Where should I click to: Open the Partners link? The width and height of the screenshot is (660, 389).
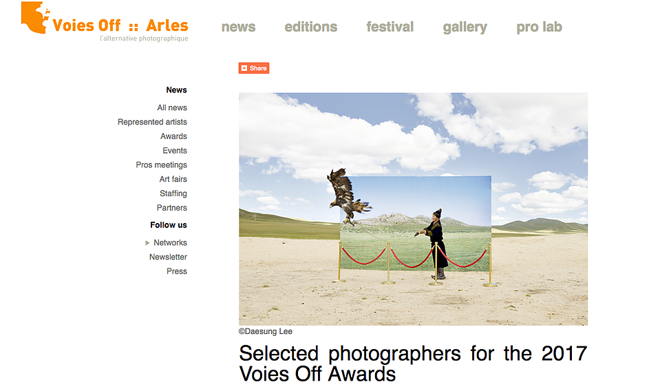point(172,208)
